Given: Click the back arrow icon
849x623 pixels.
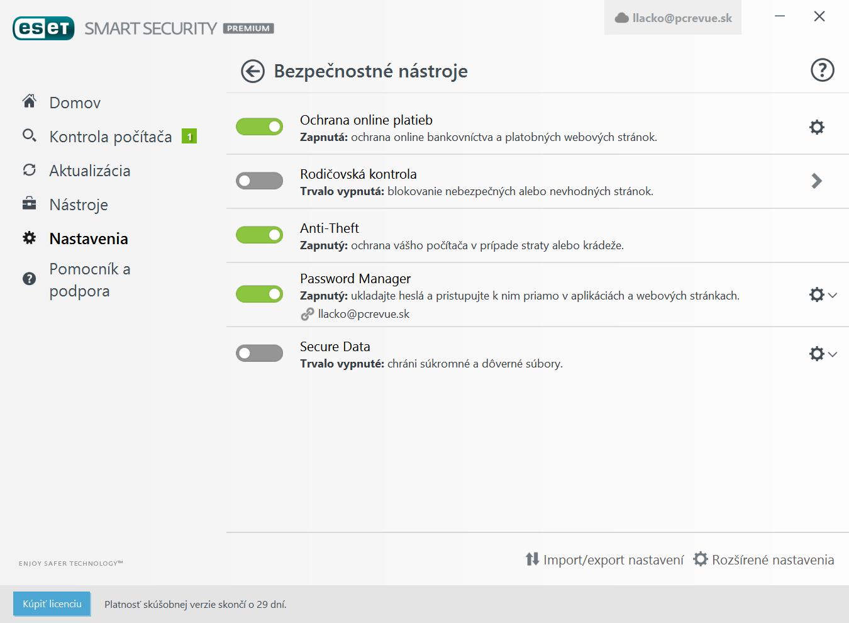Looking at the screenshot, I should (x=253, y=71).
